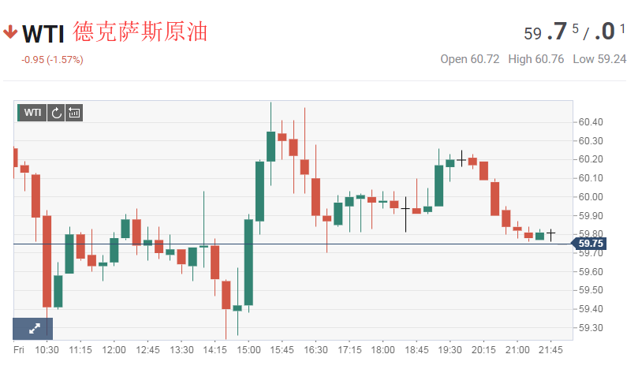This screenshot has width=627, height=369.
Task: Click the Open 60.72 value
Action: point(470,59)
